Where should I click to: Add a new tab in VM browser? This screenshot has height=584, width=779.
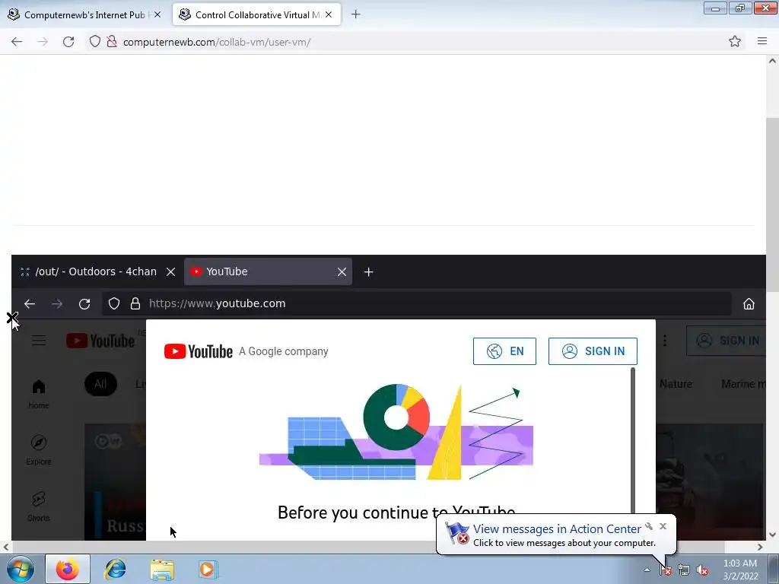pos(369,271)
